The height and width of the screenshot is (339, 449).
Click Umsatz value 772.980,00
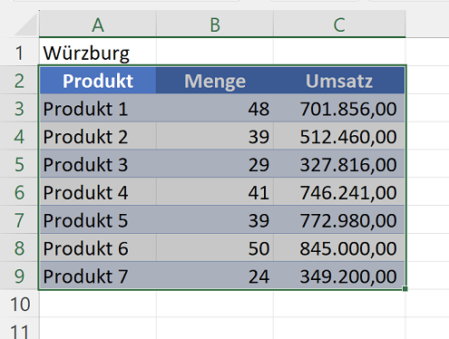tap(339, 220)
